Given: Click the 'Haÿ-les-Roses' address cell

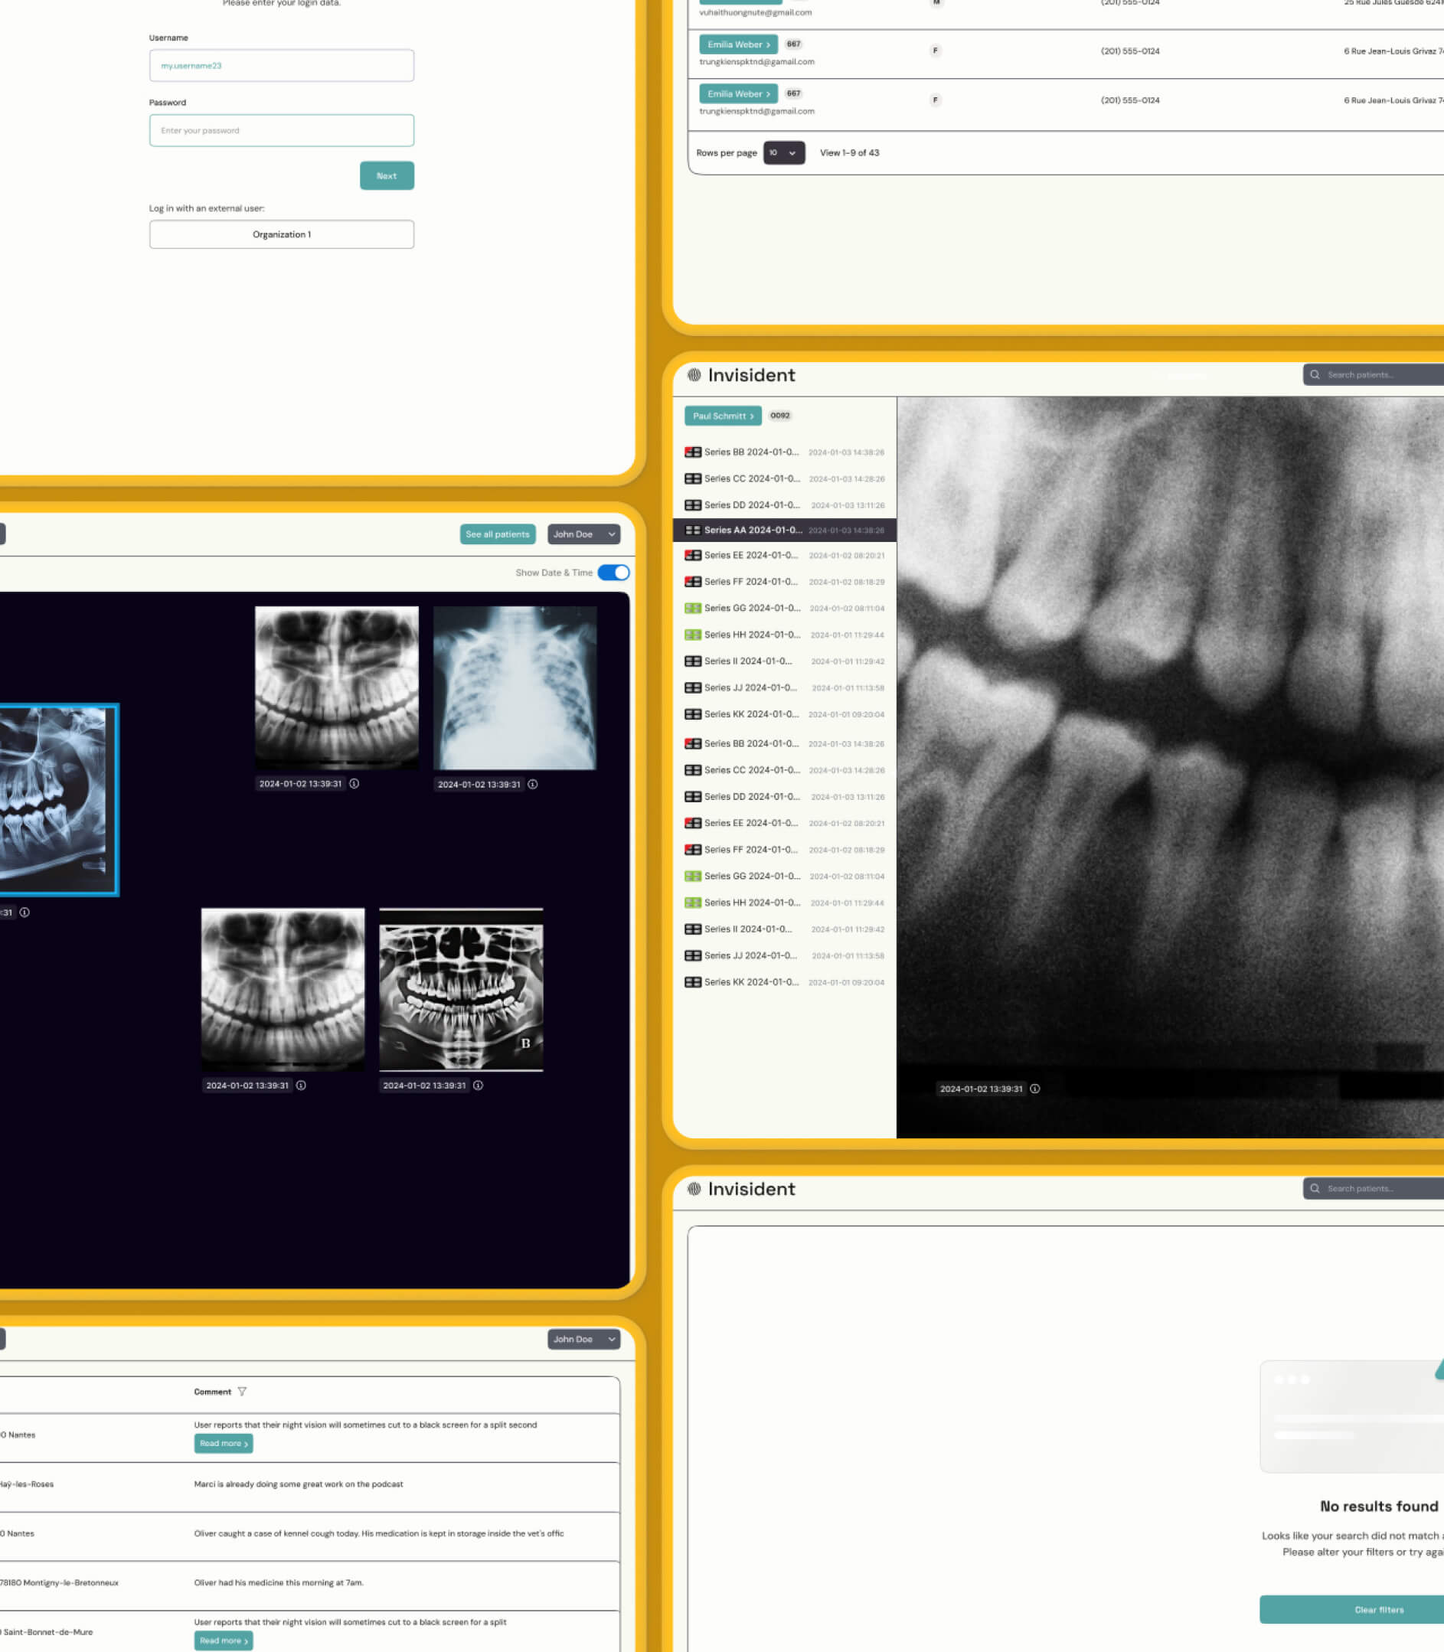Looking at the screenshot, I should coord(27,1484).
